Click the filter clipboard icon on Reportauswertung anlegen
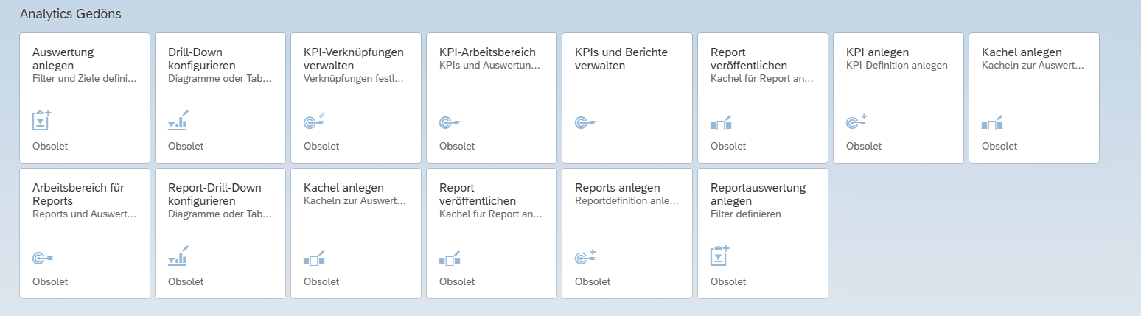The image size is (1141, 316). [719, 255]
